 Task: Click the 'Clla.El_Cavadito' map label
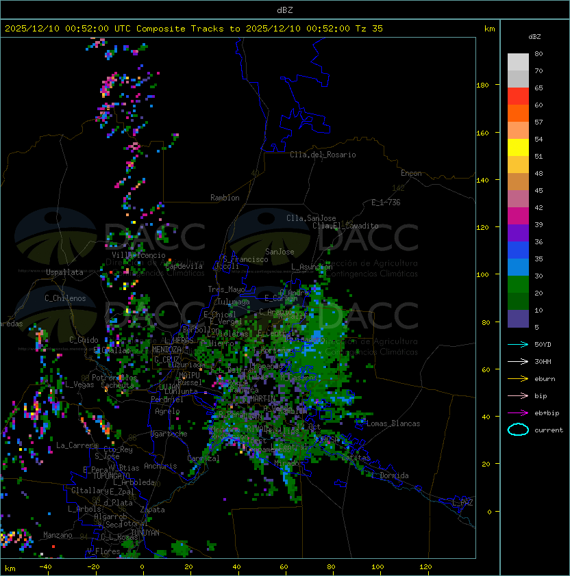345,226
